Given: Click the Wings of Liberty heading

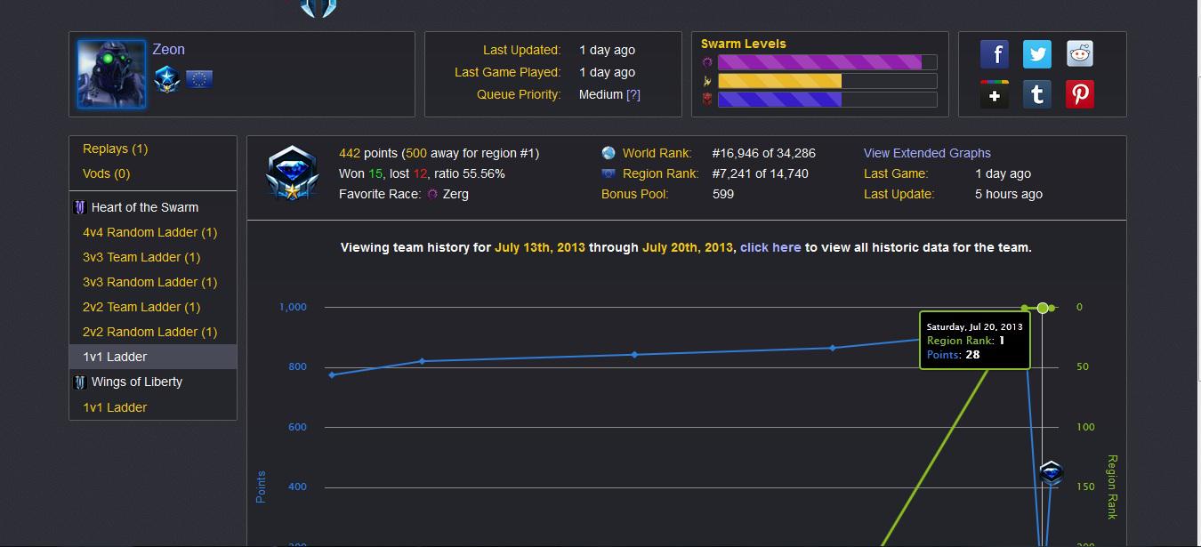Looking at the screenshot, I should click(x=137, y=382).
